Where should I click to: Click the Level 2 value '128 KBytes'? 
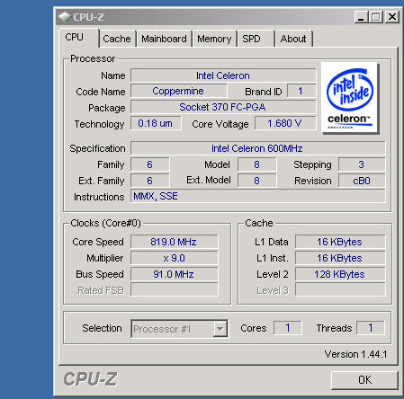[340, 274]
